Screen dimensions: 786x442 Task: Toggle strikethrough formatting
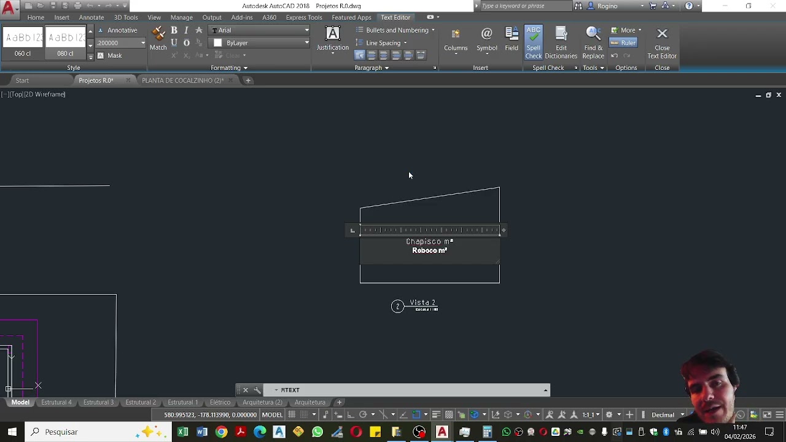[x=198, y=30]
